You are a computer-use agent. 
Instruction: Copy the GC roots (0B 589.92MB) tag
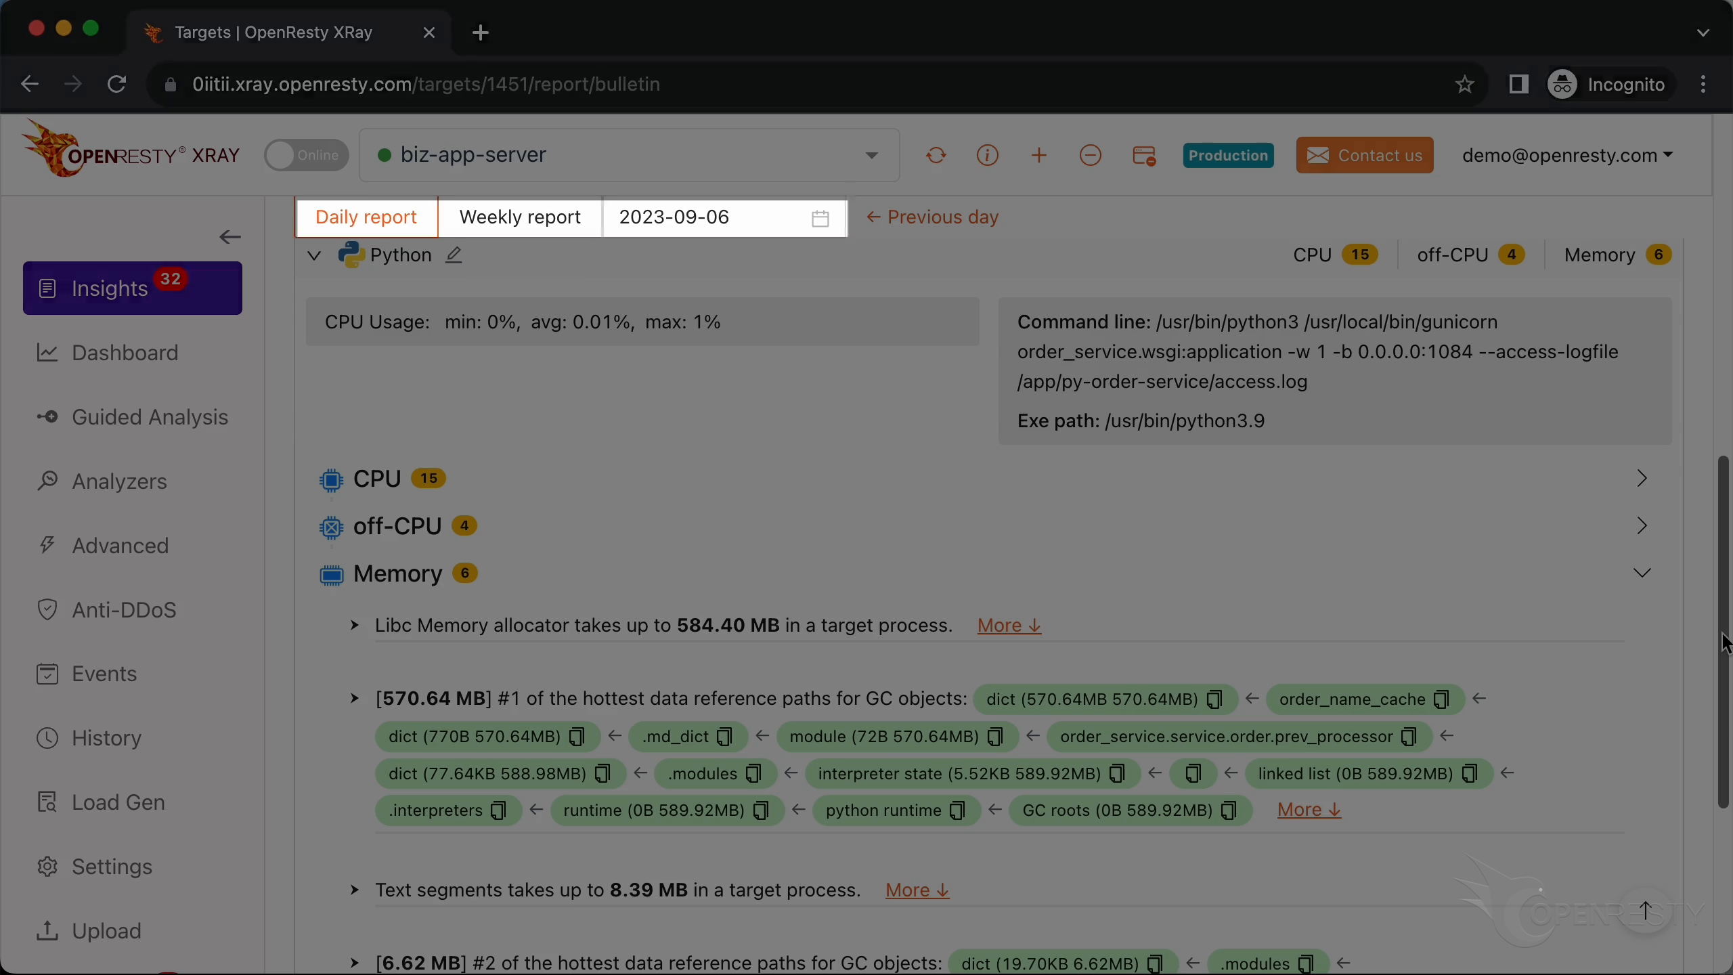1229,810
